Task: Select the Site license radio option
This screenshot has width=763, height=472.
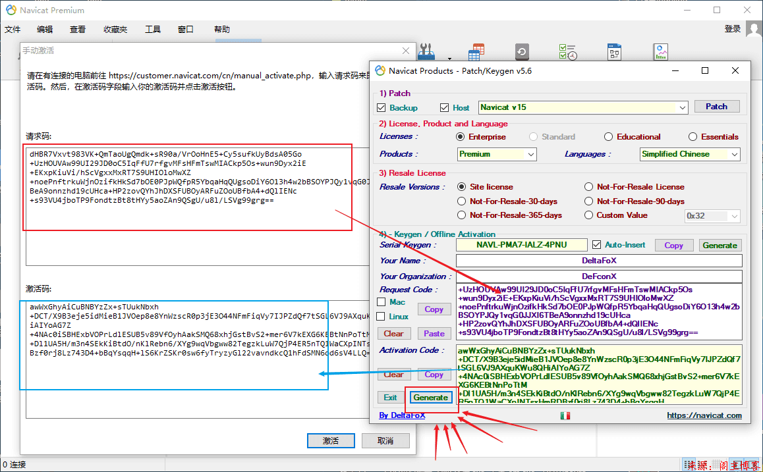Action: coord(462,187)
